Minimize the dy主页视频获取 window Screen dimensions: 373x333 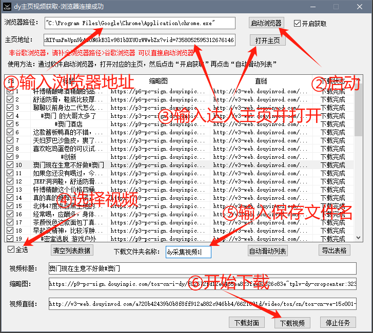(x=313, y=7)
